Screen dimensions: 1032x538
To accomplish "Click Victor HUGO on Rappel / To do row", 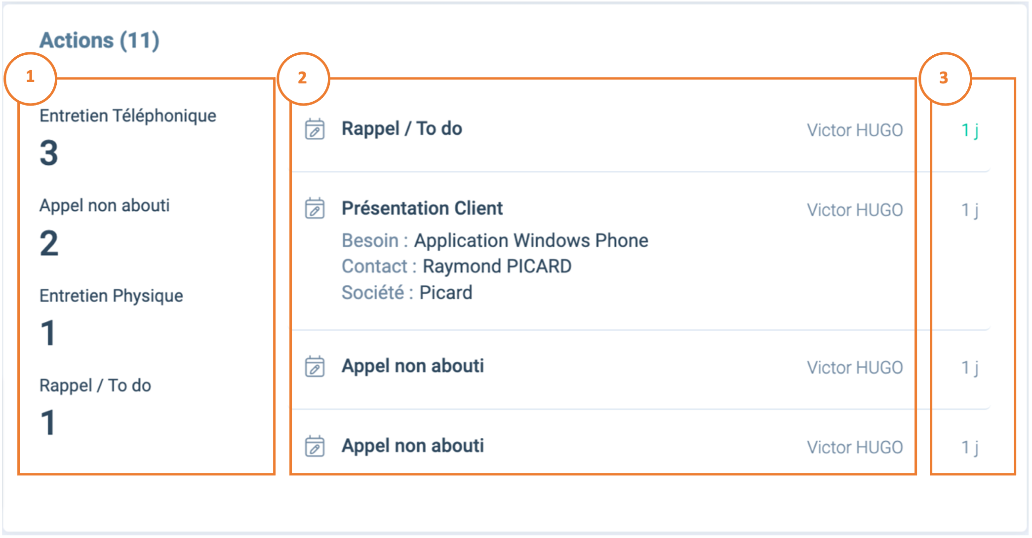I will pos(855,130).
